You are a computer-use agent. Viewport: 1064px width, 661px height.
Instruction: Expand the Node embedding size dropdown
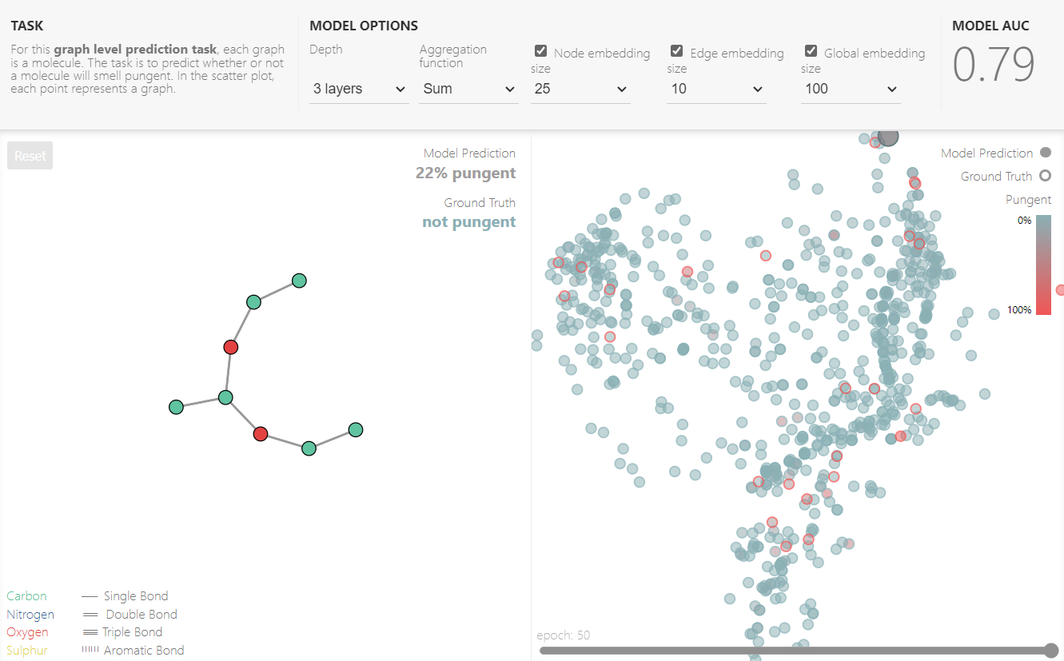coord(580,89)
